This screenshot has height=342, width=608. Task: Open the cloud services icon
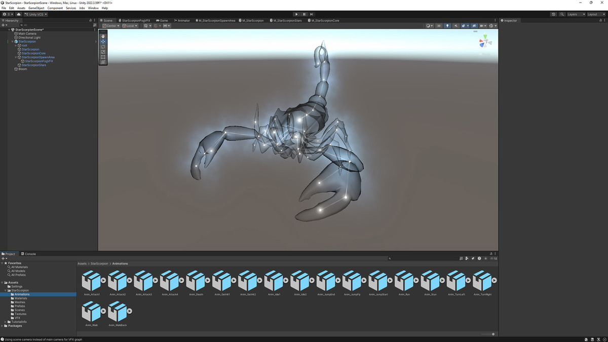coord(19,14)
